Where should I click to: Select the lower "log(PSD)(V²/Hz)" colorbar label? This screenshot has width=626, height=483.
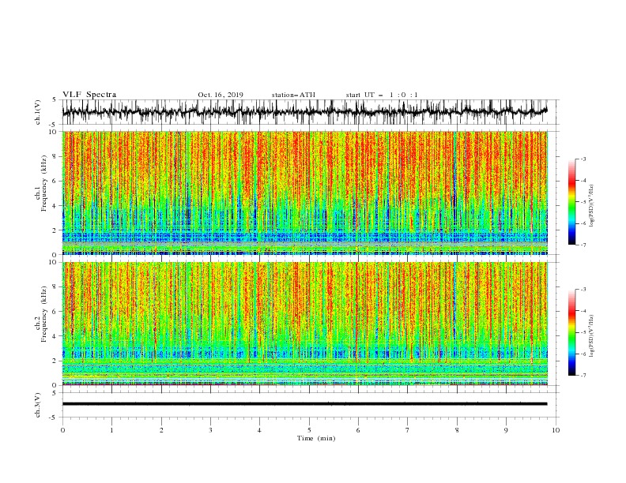pyautogui.click(x=592, y=336)
